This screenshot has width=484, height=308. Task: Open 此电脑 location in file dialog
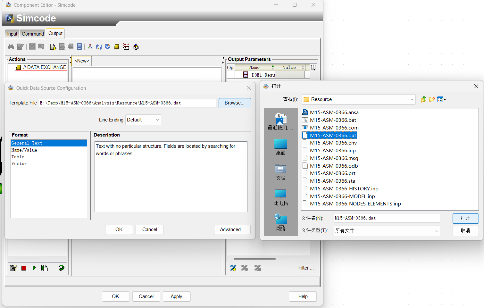pyautogui.click(x=280, y=197)
